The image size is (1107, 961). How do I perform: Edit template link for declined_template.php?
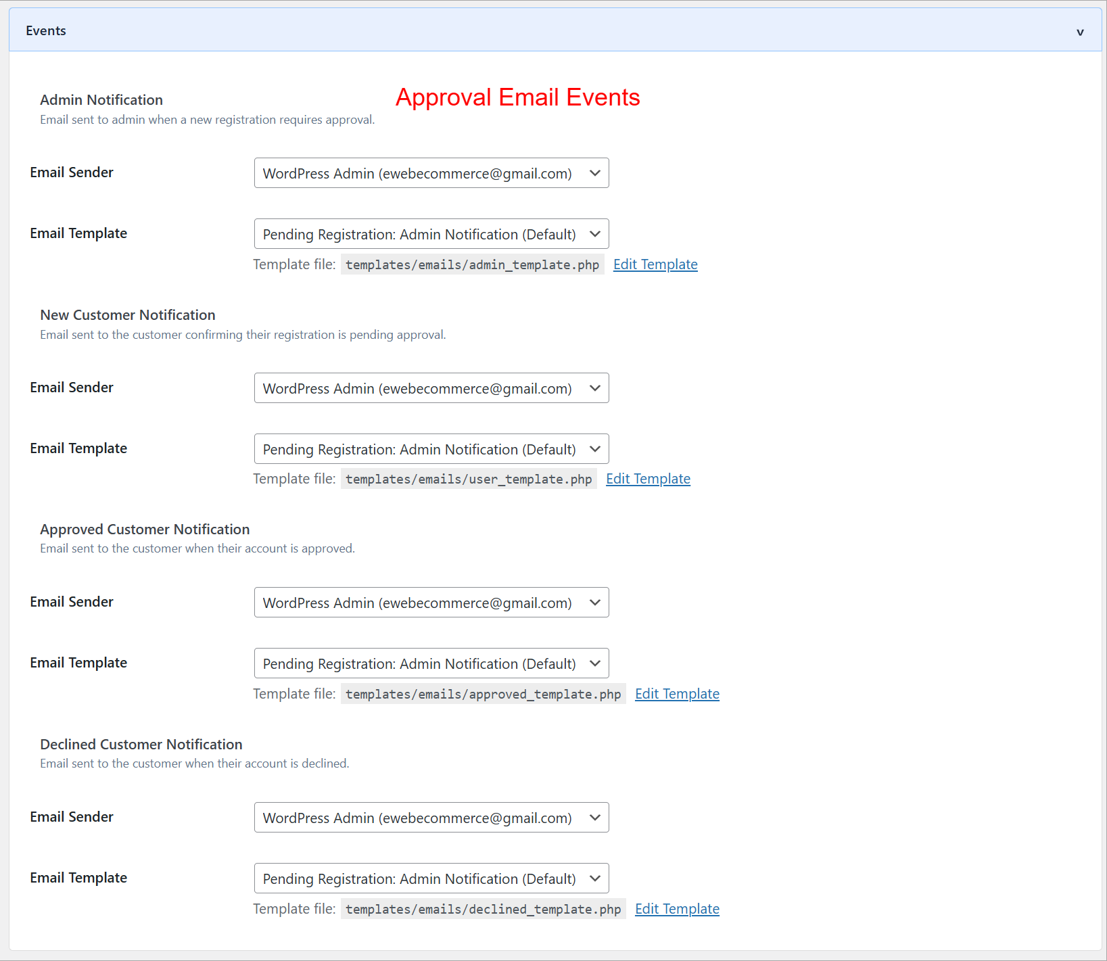677,909
